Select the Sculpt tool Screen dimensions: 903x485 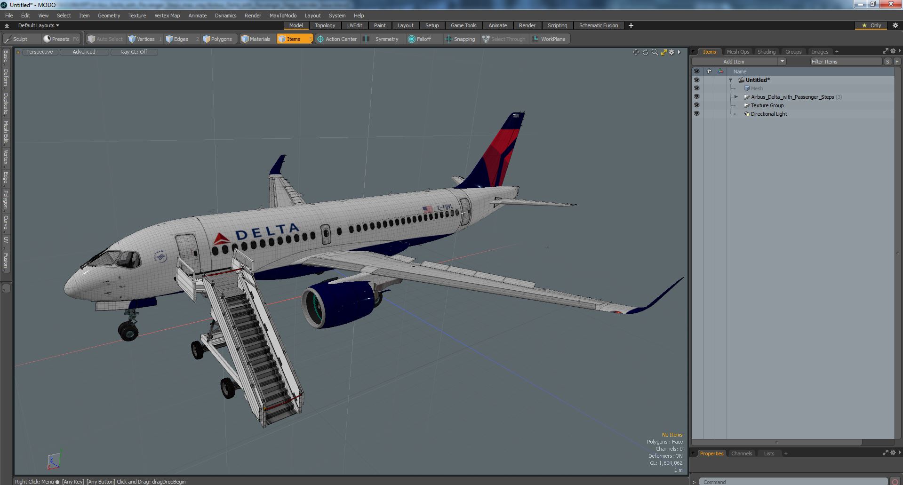pos(16,39)
